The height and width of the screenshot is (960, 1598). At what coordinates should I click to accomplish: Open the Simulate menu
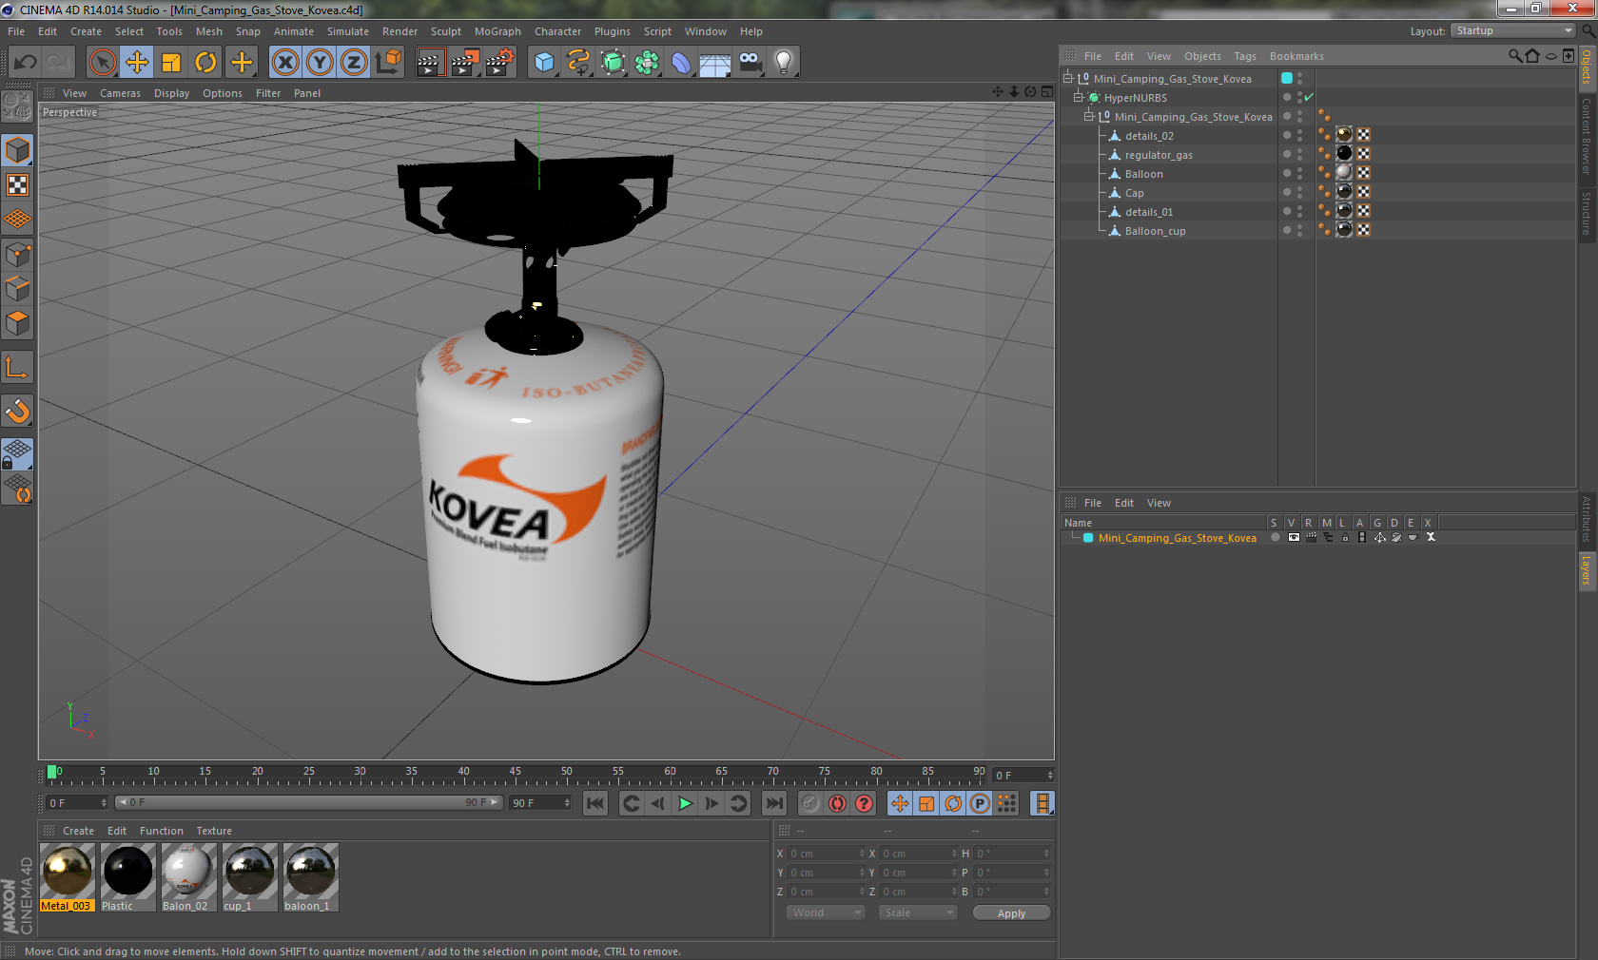coord(348,31)
